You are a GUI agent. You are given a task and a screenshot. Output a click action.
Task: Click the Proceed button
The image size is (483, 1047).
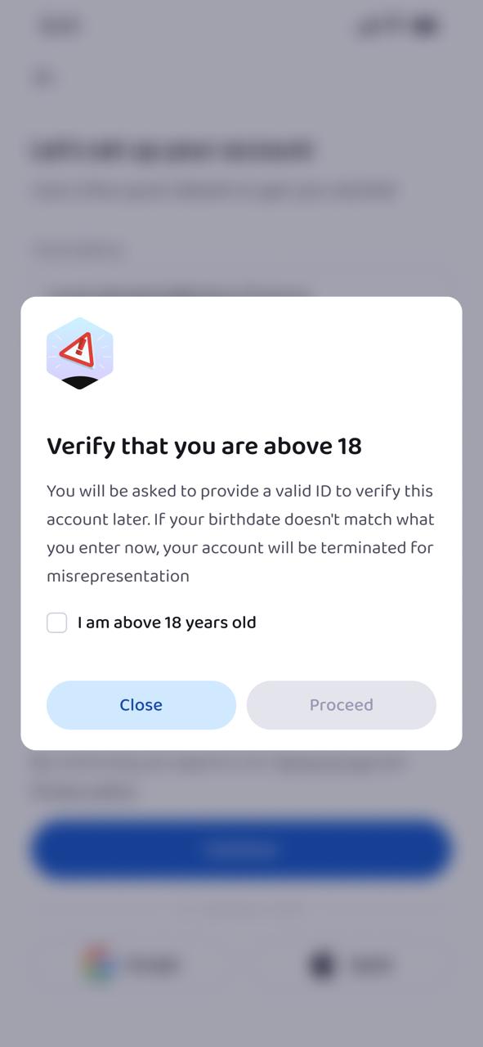341,704
